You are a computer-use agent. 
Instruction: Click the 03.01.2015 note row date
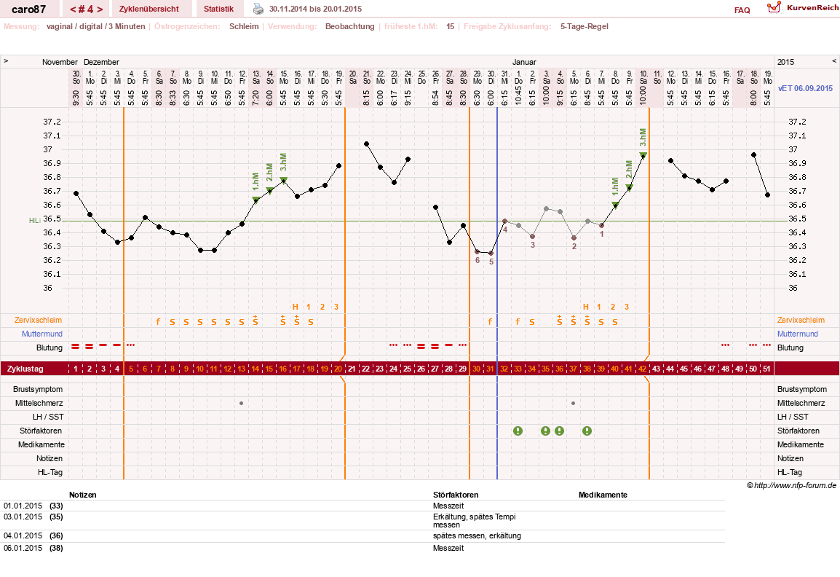click(x=23, y=517)
